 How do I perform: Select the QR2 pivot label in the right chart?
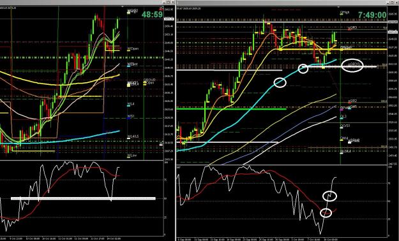click(x=353, y=101)
